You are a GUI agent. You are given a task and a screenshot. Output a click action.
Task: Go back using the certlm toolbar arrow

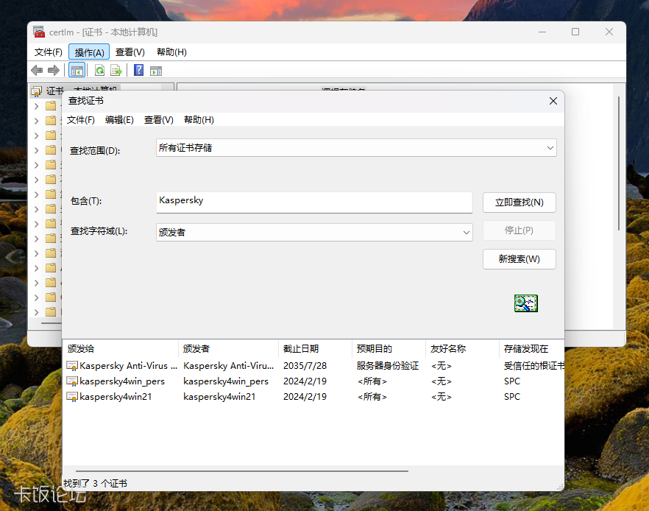[x=37, y=71]
